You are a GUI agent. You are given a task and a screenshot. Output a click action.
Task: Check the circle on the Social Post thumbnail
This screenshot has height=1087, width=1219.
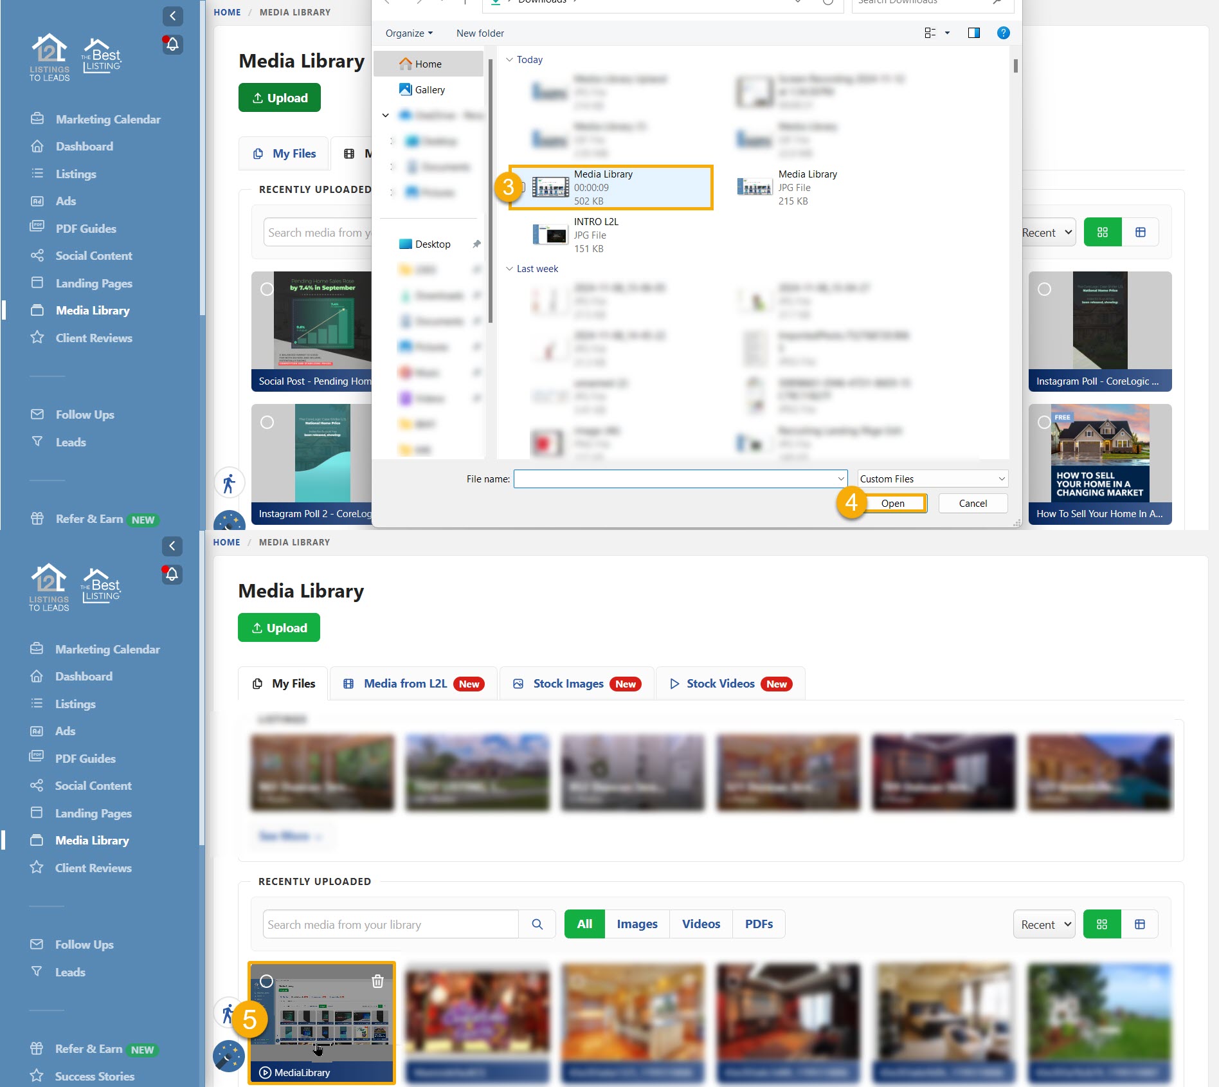(x=267, y=289)
